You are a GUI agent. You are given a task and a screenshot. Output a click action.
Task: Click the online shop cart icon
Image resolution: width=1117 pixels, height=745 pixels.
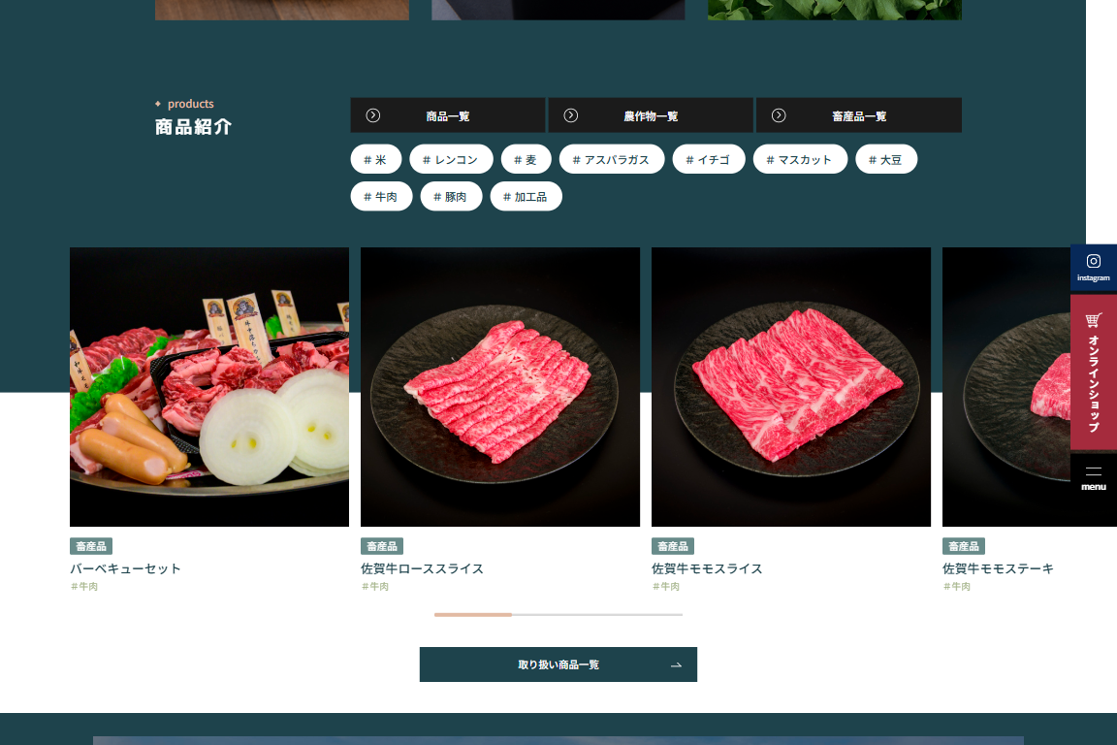tap(1093, 319)
